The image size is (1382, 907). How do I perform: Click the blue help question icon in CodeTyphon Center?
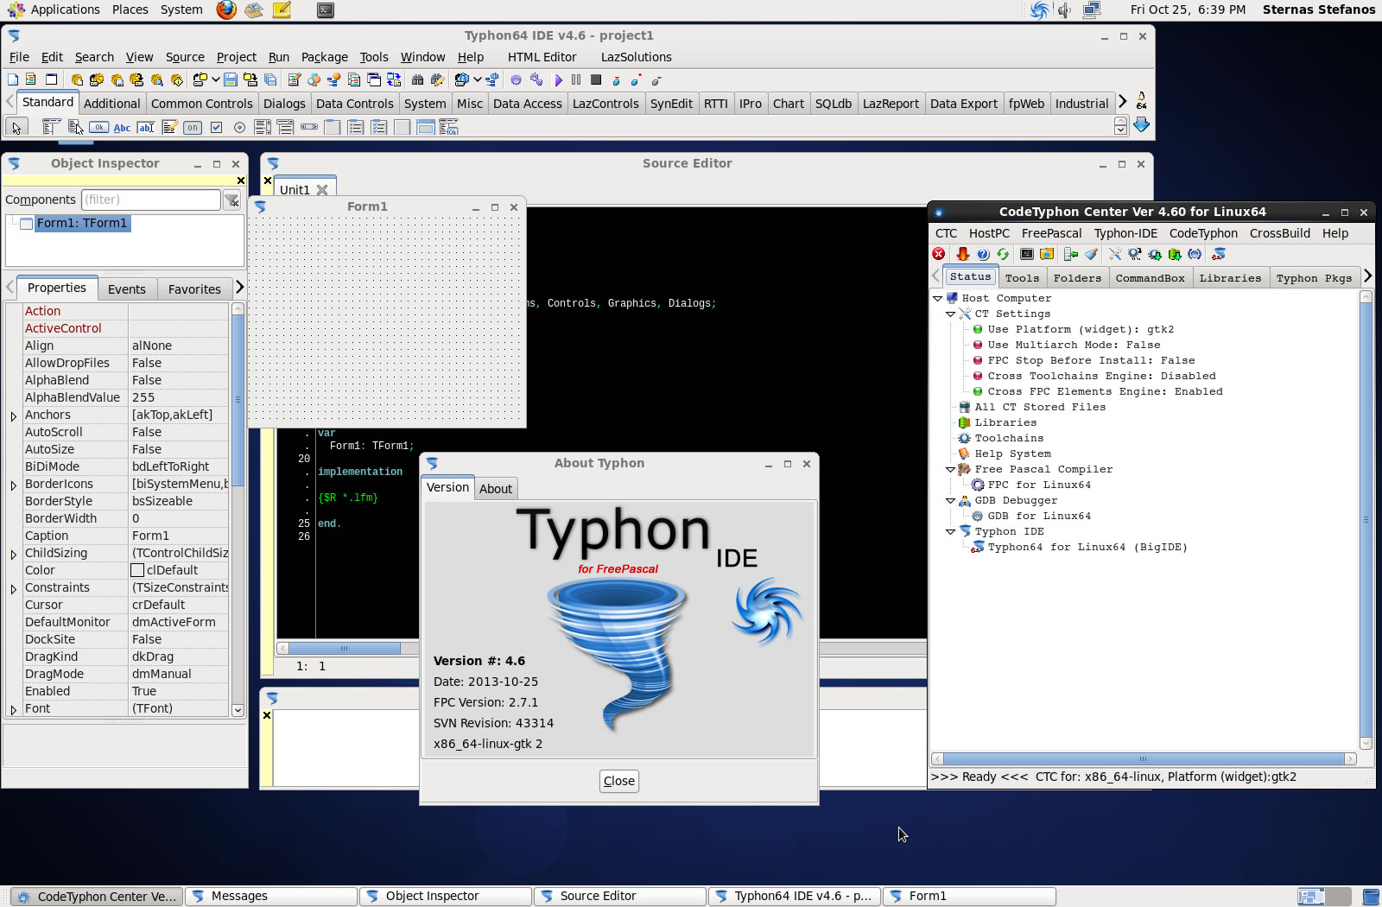point(983,254)
